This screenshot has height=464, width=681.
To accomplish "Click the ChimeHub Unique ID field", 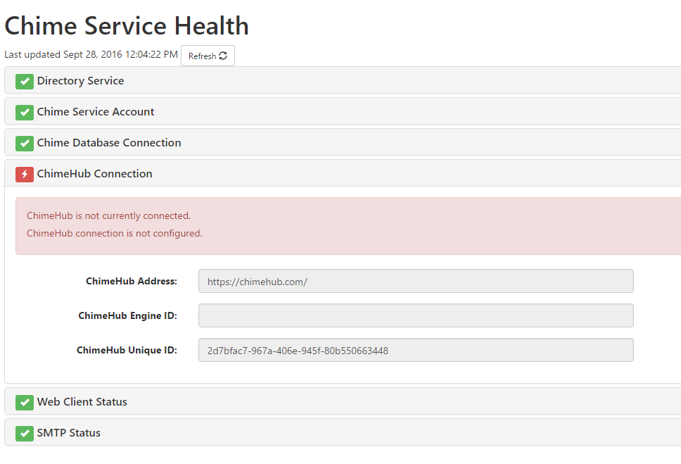I will click(x=416, y=350).
